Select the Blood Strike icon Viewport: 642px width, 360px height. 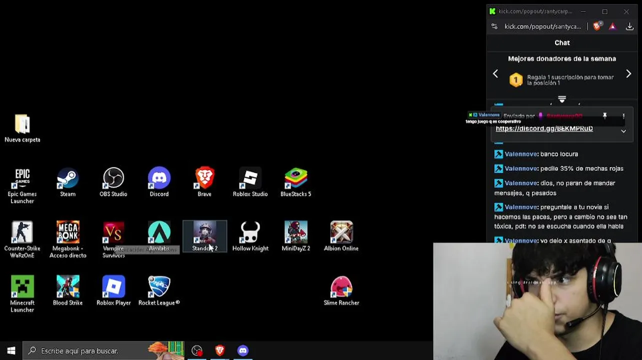coord(68,291)
